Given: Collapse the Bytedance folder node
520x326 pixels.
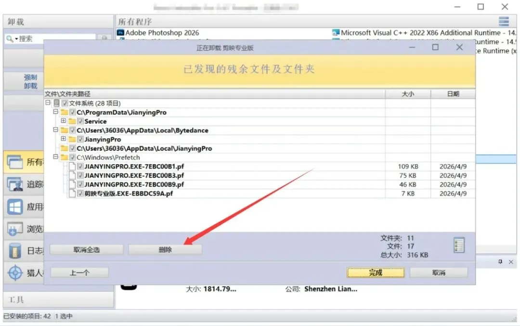Looking at the screenshot, I should click(56, 130).
